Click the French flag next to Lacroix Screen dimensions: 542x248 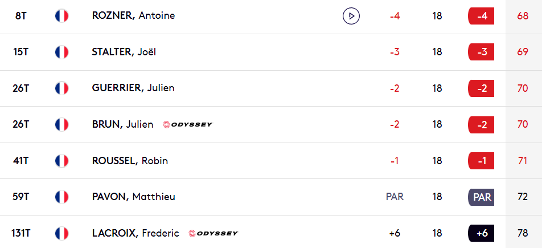pos(61,233)
